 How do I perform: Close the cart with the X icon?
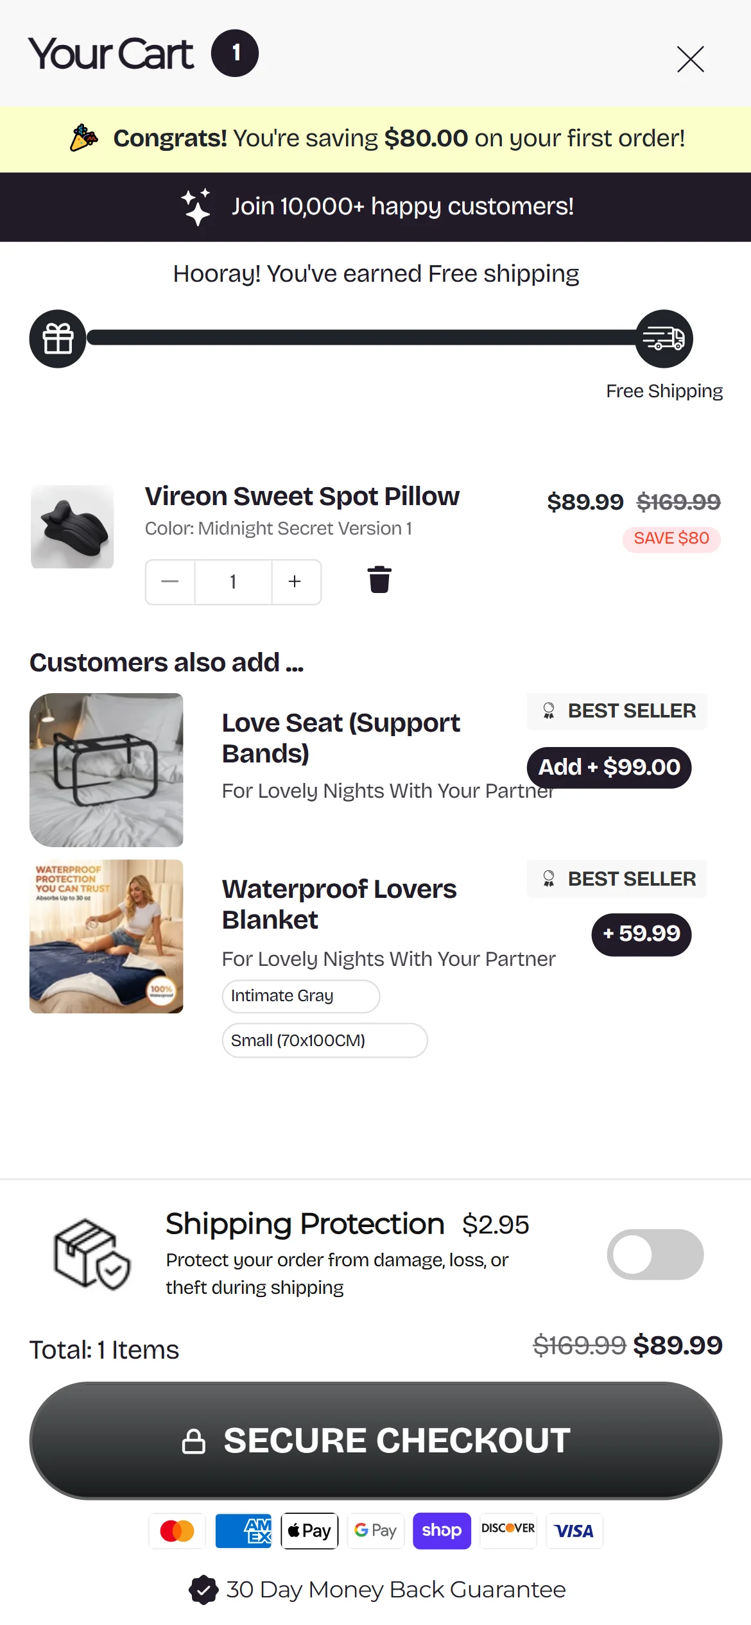coord(690,59)
